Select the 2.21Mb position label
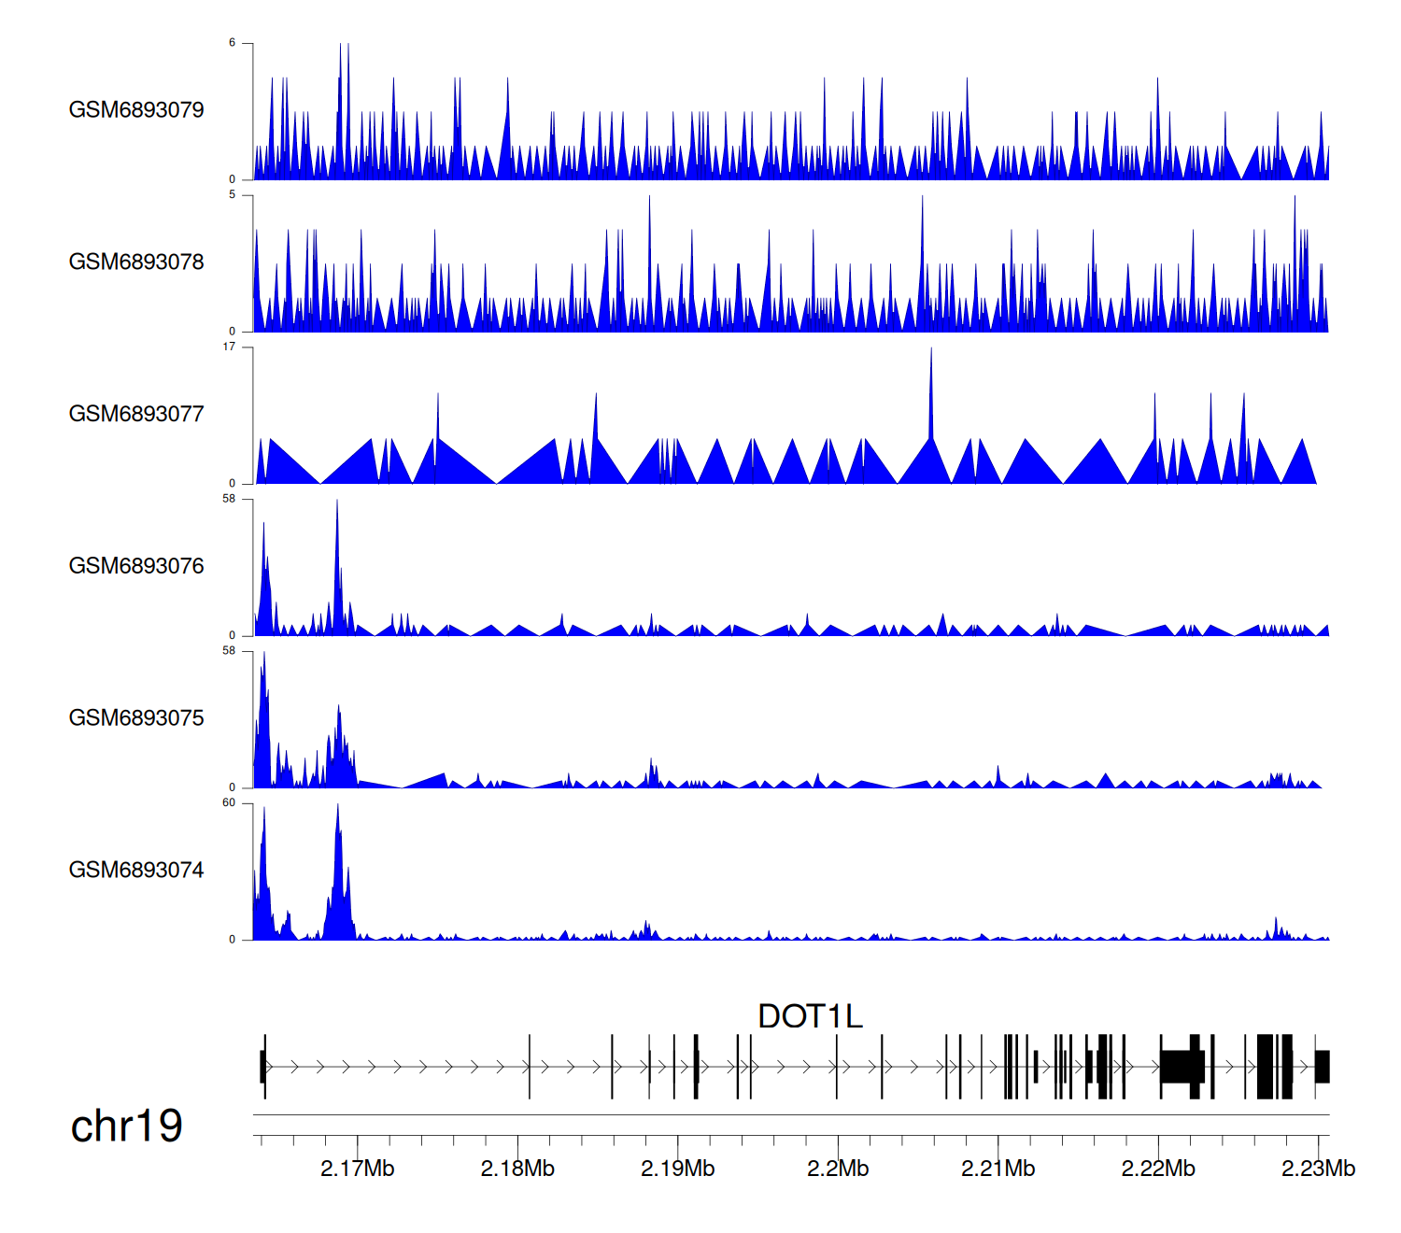 click(x=998, y=1169)
